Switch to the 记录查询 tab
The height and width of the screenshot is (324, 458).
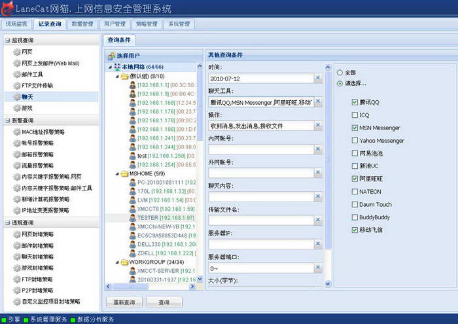click(50, 24)
